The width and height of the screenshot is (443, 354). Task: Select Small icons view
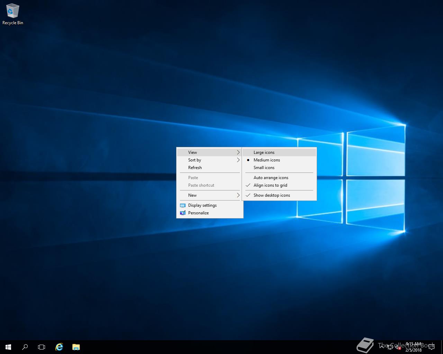click(279, 168)
